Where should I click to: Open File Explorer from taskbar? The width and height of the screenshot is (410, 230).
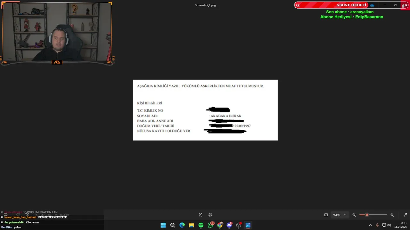192,225
